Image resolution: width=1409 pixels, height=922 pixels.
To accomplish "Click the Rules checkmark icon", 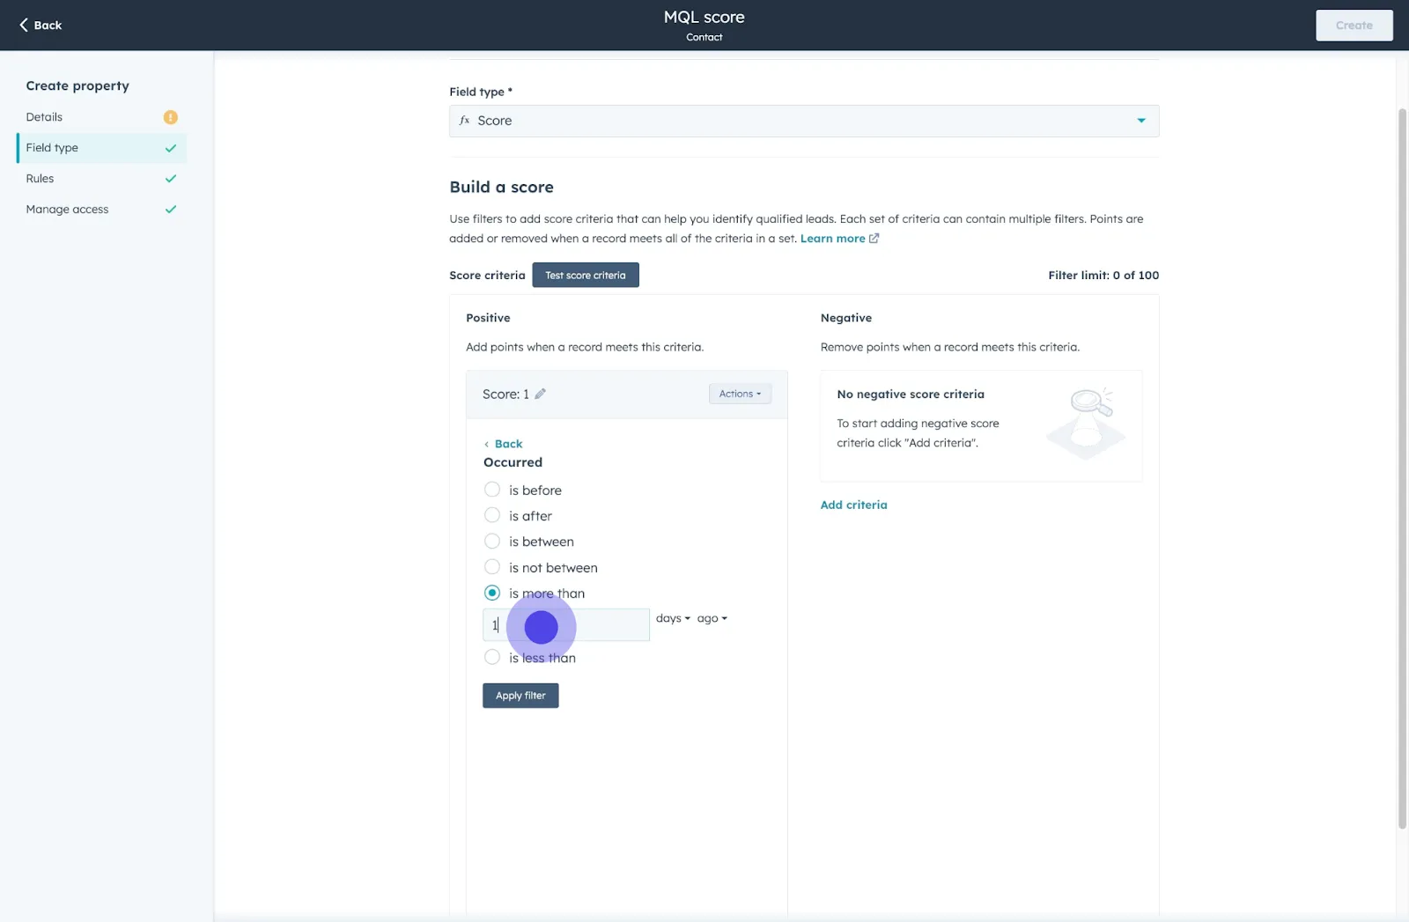I will point(171,179).
